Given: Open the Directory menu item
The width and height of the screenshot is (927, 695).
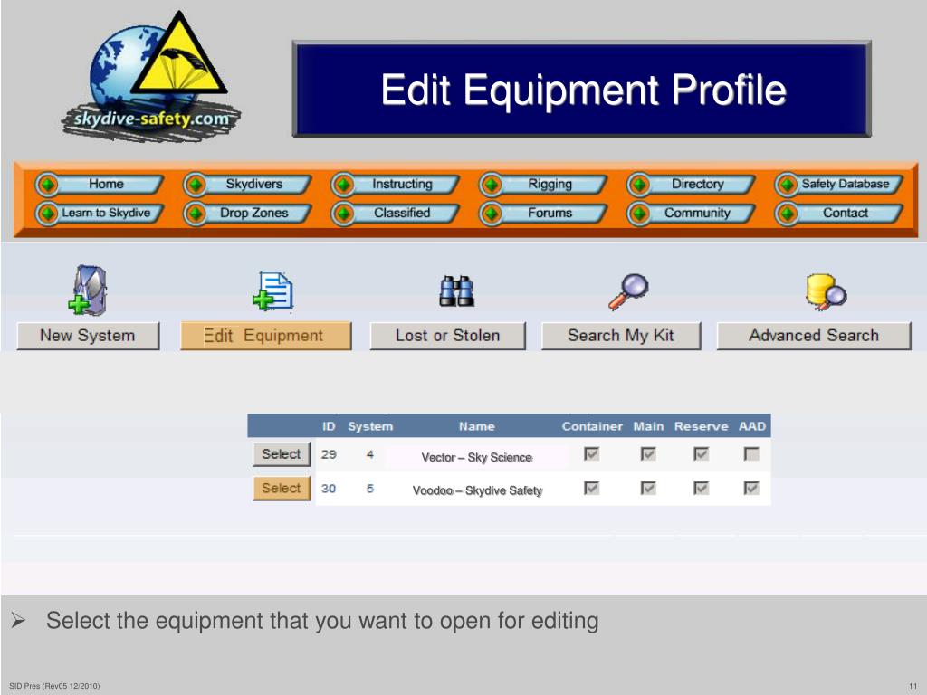Looking at the screenshot, I should (x=698, y=184).
